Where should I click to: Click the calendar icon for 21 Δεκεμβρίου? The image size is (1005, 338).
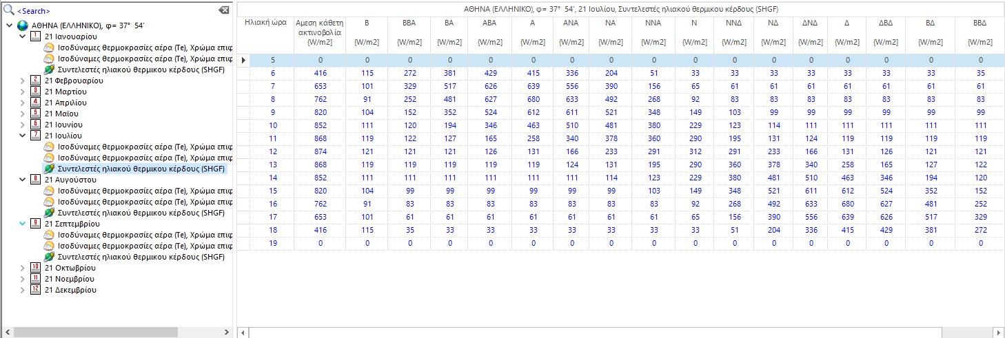coord(36,290)
